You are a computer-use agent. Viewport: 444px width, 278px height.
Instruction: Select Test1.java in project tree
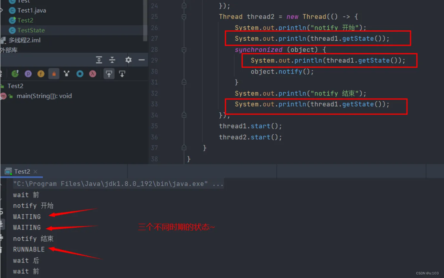(x=32, y=10)
